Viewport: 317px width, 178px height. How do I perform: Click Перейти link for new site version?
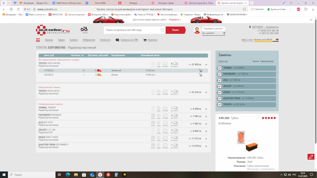175,19
